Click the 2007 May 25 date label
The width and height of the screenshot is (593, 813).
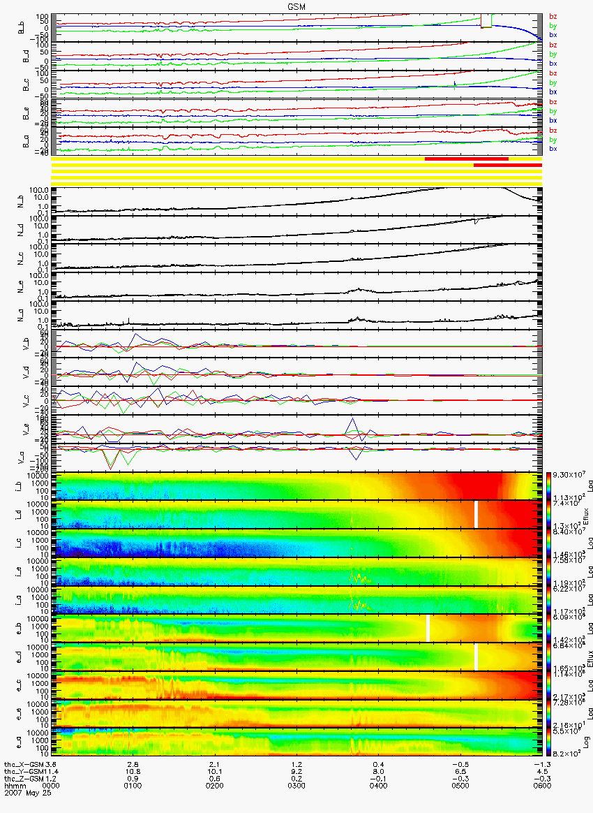[x=28, y=793]
